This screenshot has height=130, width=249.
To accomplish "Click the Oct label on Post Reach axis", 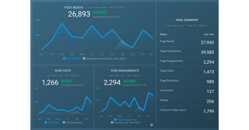I will 133,54.
